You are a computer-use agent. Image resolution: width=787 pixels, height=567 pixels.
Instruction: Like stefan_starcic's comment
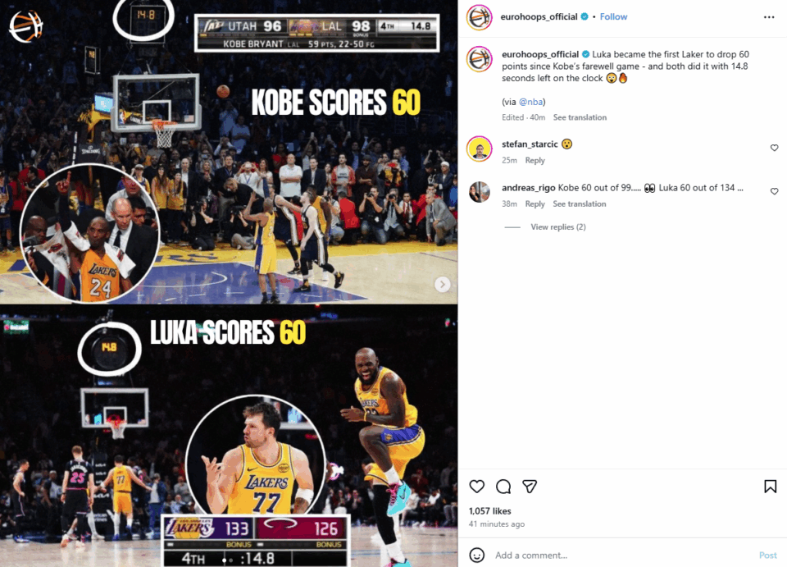pos(775,148)
